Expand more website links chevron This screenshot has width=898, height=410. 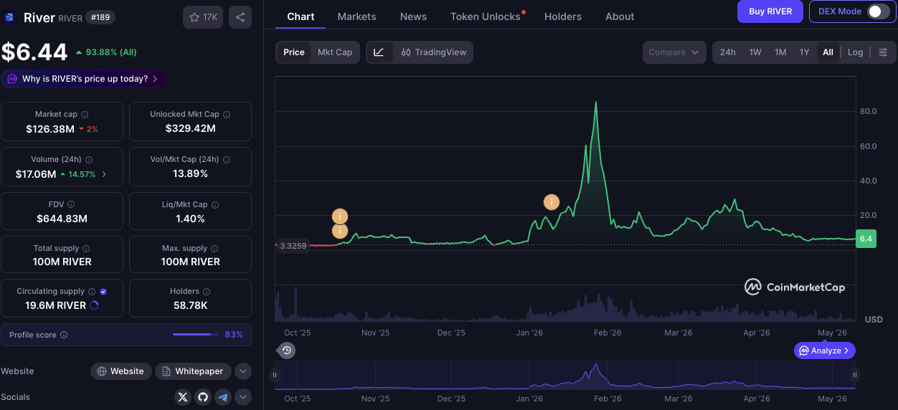click(243, 371)
